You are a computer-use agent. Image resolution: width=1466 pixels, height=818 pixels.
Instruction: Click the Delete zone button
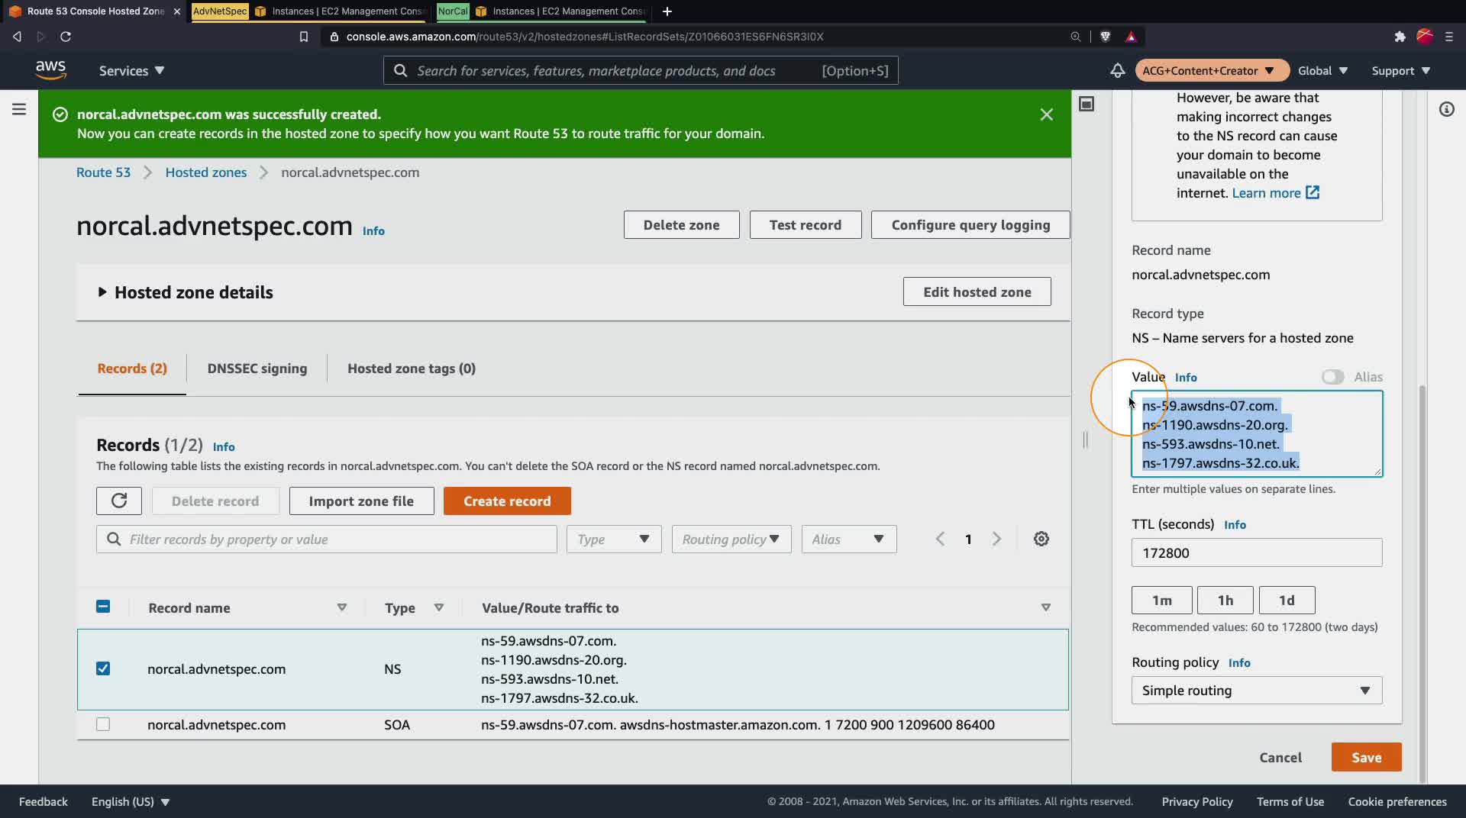pos(681,225)
